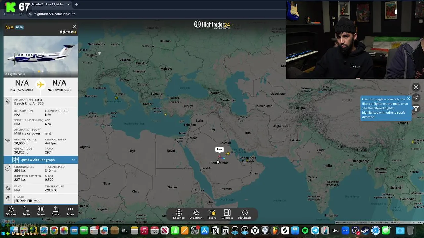Go back in the browser
This screenshot has height=238, width=424.
[x=5, y=14]
